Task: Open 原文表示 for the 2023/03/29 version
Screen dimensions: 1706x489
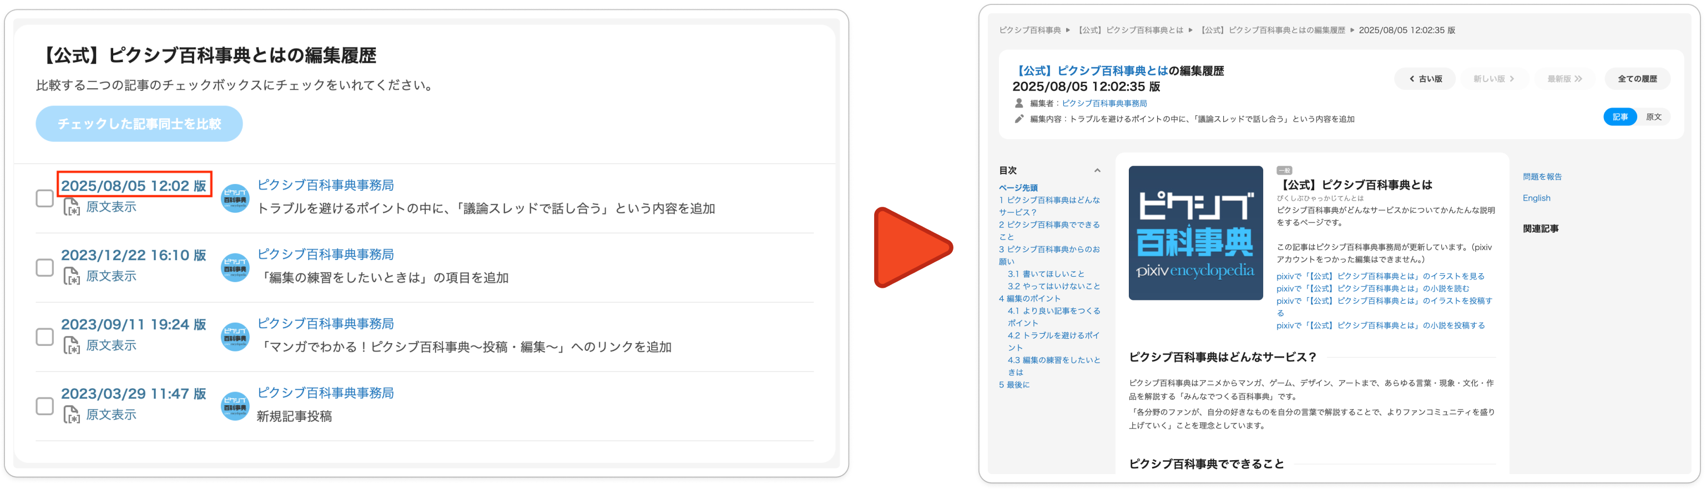Action: [111, 414]
